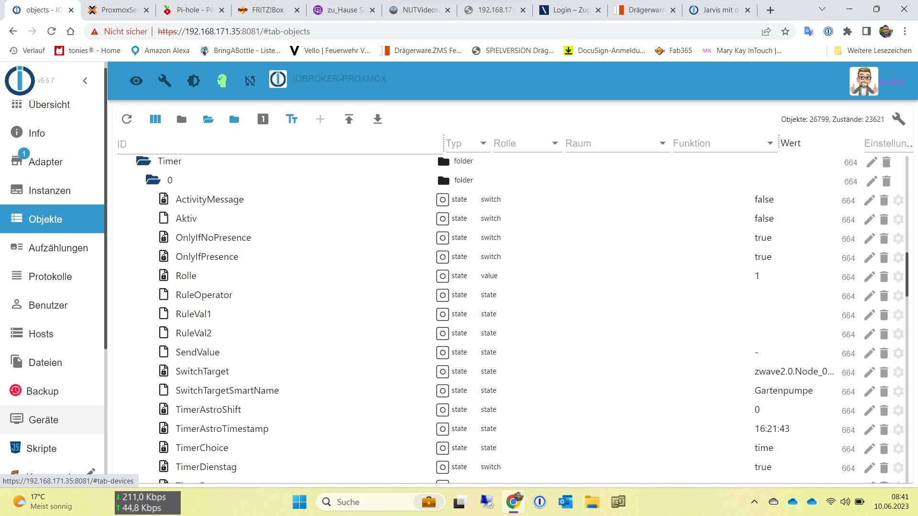Switch to the Pi-hole browser tab
918x516 pixels.
point(191,10)
